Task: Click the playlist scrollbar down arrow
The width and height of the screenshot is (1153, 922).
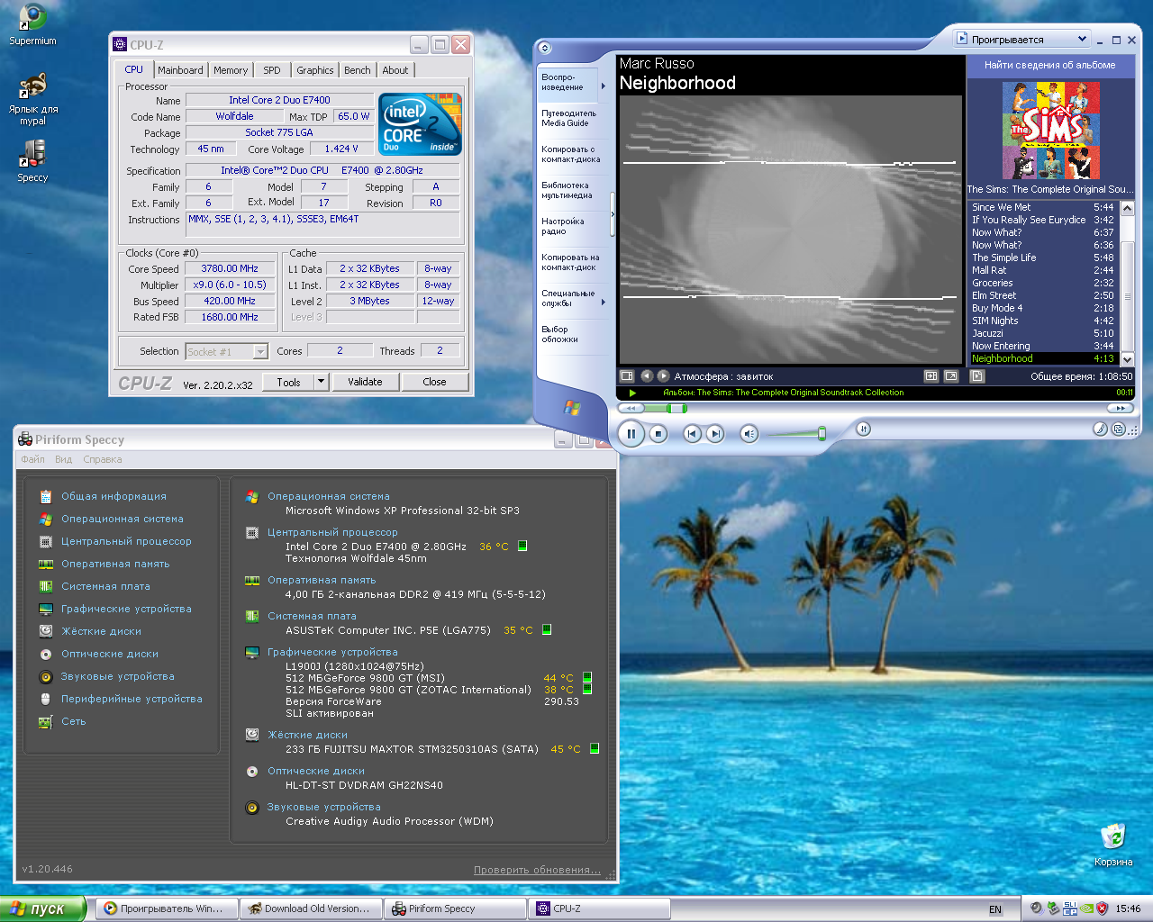Action: pos(1127,358)
